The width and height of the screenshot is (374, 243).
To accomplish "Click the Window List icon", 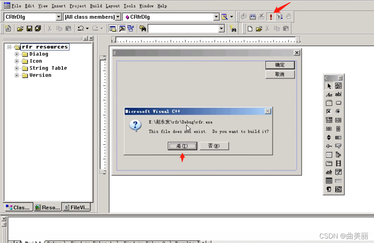I will [130, 29].
